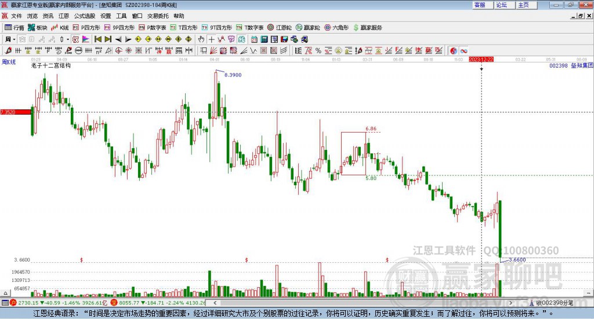Click the 论坛 forum button
The height and width of the screenshot is (319, 594).
click(x=504, y=5)
